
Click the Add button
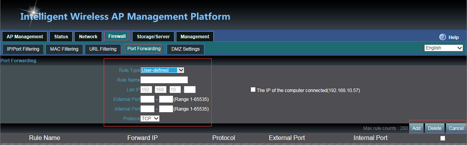tap(416, 128)
